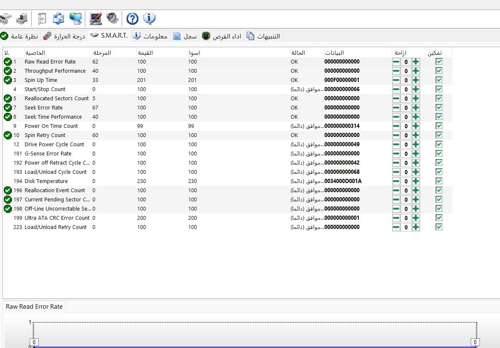Select the Load/Unload Cycle Count row
The image size is (500, 348).
coord(228,172)
